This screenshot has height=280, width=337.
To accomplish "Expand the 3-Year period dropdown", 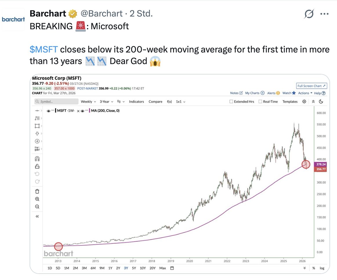I will click(x=106, y=102).
